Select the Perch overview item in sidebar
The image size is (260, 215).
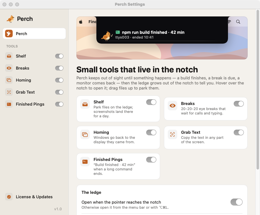(x=34, y=34)
